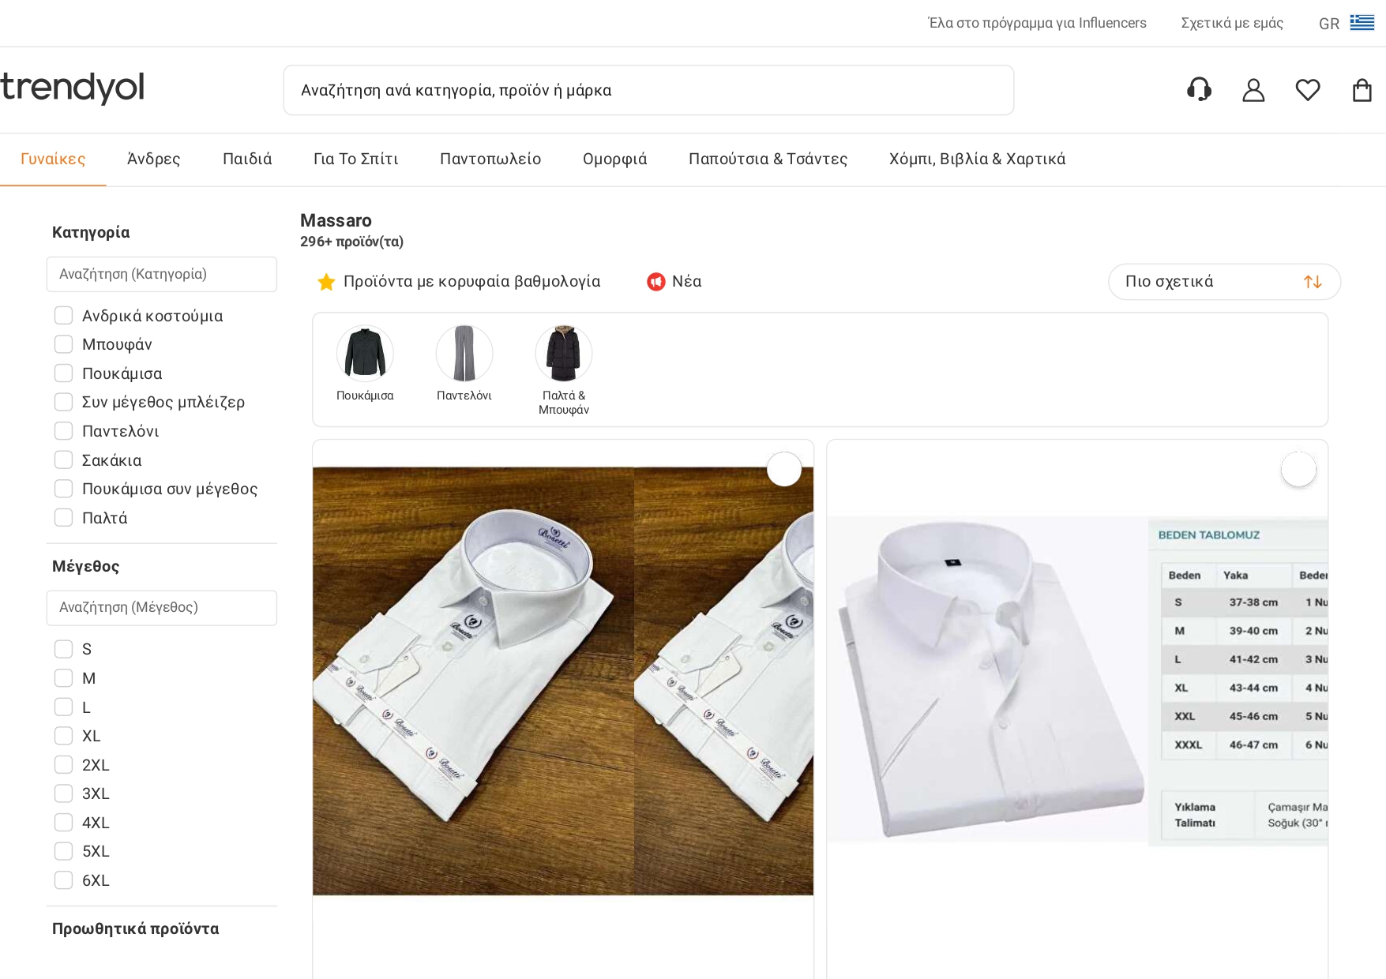Click the trendyol logo
1386x979 pixels.
click(x=73, y=88)
